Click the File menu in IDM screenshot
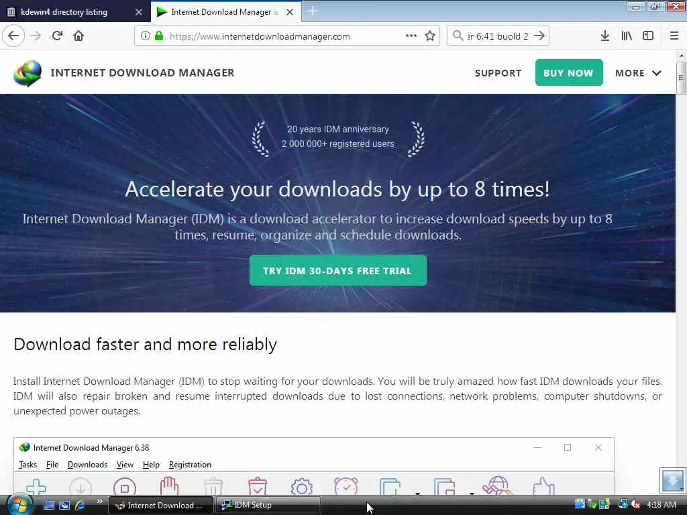 [x=52, y=465]
